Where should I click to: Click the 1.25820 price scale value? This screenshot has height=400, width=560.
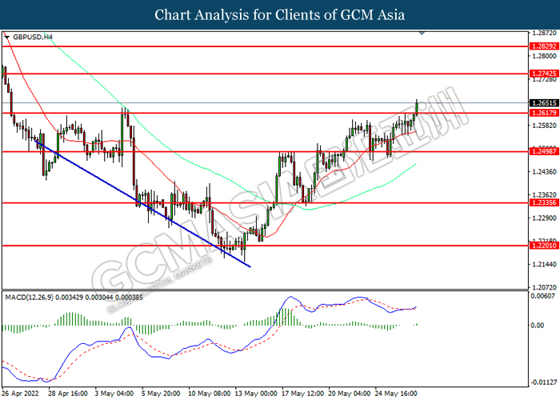click(544, 126)
